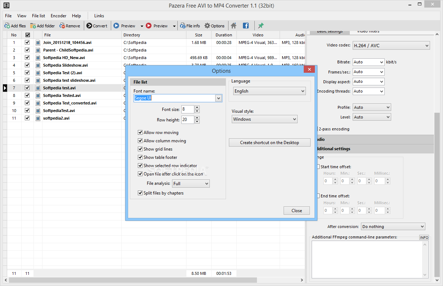Screen dimensions: 443x286
Task: Click file icon of Softpedia Test (2).avi
Action: [x=38, y=73]
